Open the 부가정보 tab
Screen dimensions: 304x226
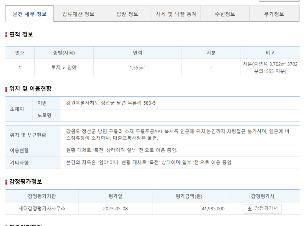pos(274,14)
